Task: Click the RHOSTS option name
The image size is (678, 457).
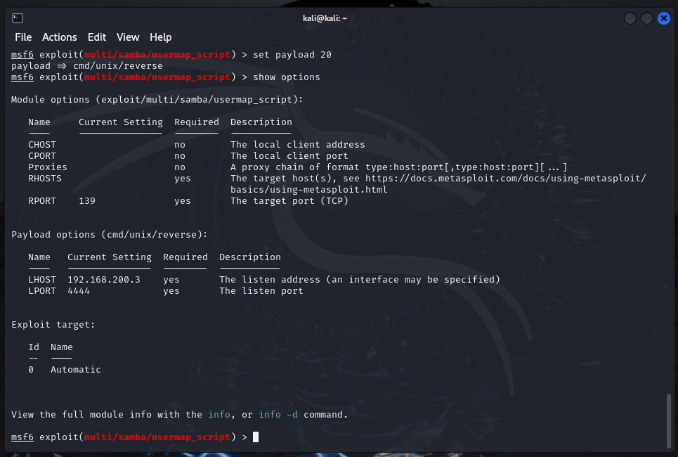Action: [45, 179]
